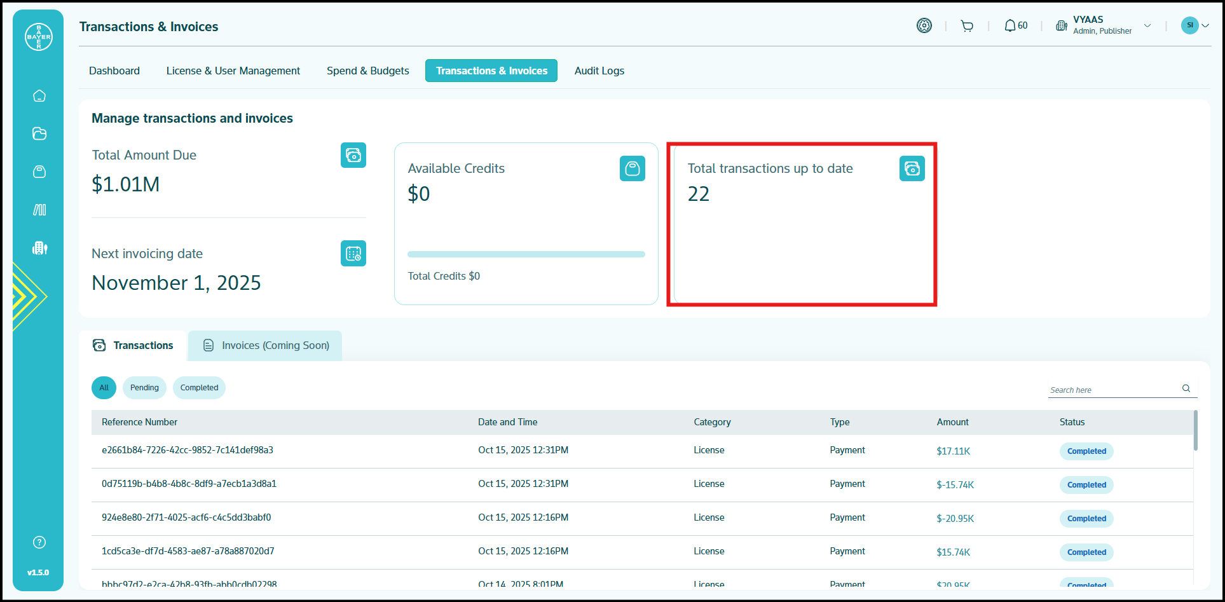Open the help question mark icon
Viewport: 1225px width, 602px height.
pyautogui.click(x=39, y=542)
